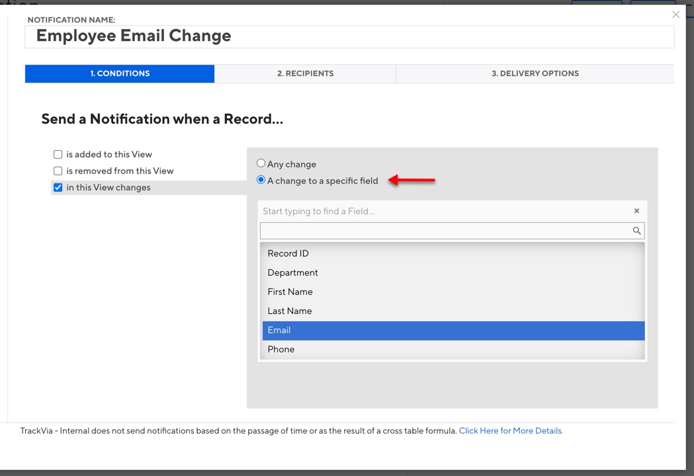This screenshot has width=694, height=476.
Task: Click the Employee Email Change name field
Action: coord(349,36)
